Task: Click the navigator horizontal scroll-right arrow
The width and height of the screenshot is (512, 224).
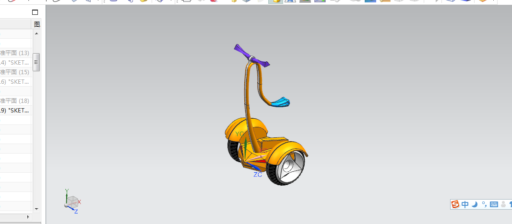Action: 28,217
